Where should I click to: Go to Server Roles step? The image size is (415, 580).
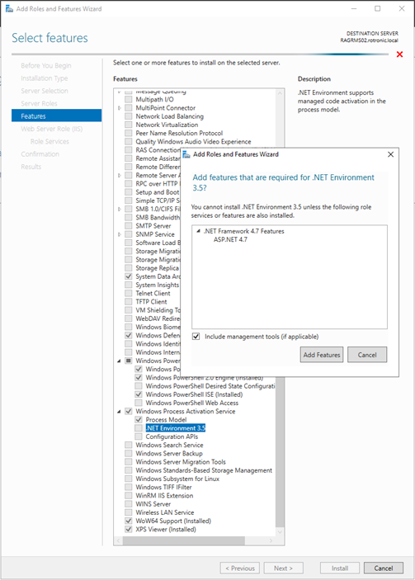click(x=39, y=103)
